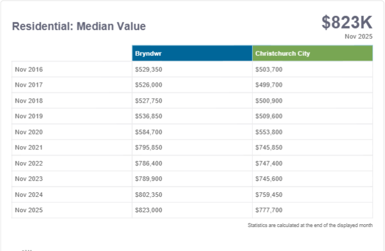Click the $745,850 cell
Image resolution: width=385 pixels, height=251 pixels.
pos(269,147)
